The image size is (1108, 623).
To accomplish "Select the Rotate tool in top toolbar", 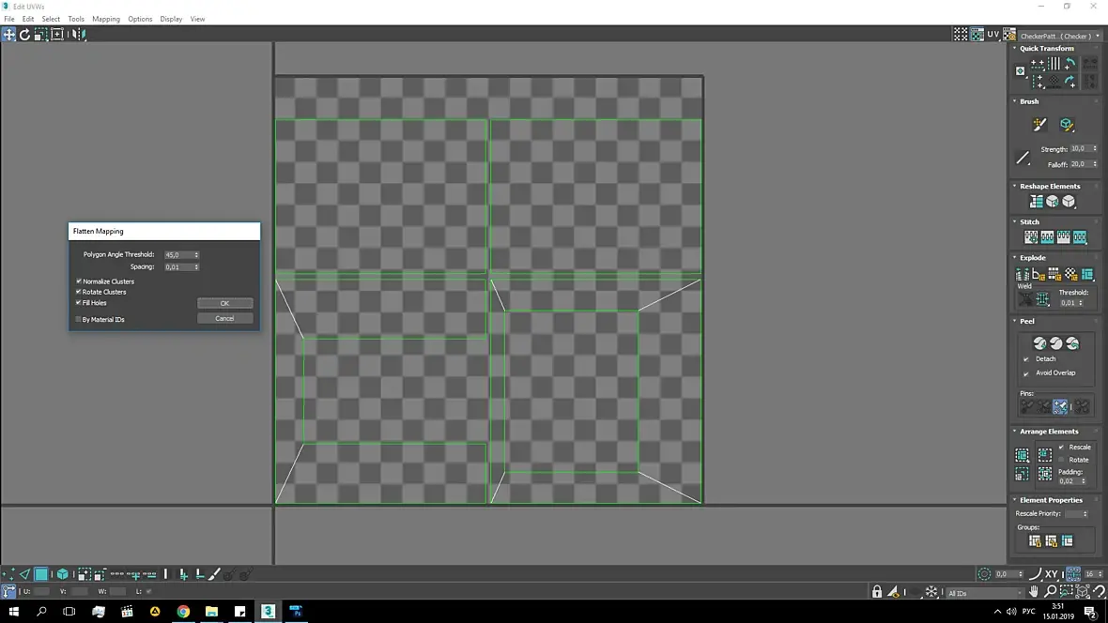I will tap(24, 34).
